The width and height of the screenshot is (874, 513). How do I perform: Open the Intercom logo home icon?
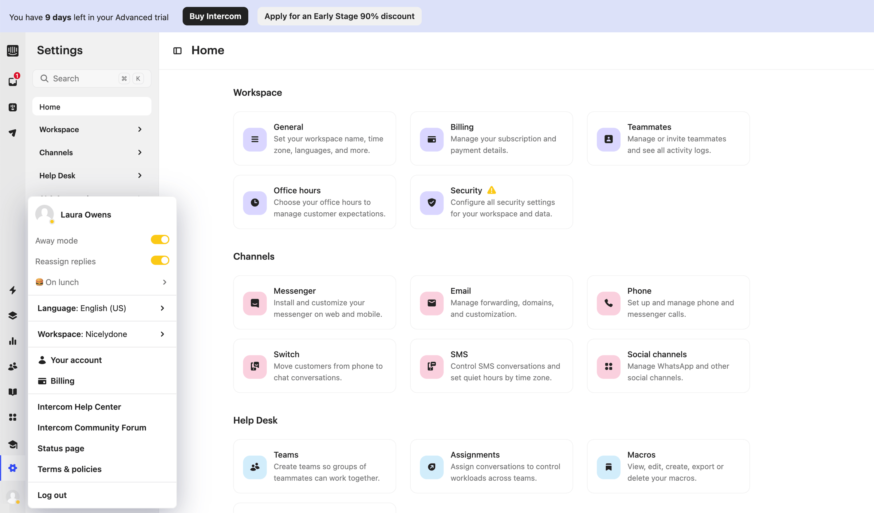[x=13, y=51]
